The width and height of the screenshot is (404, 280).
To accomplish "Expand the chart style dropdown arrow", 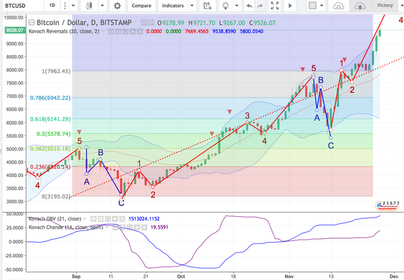I will (x=102, y=6).
